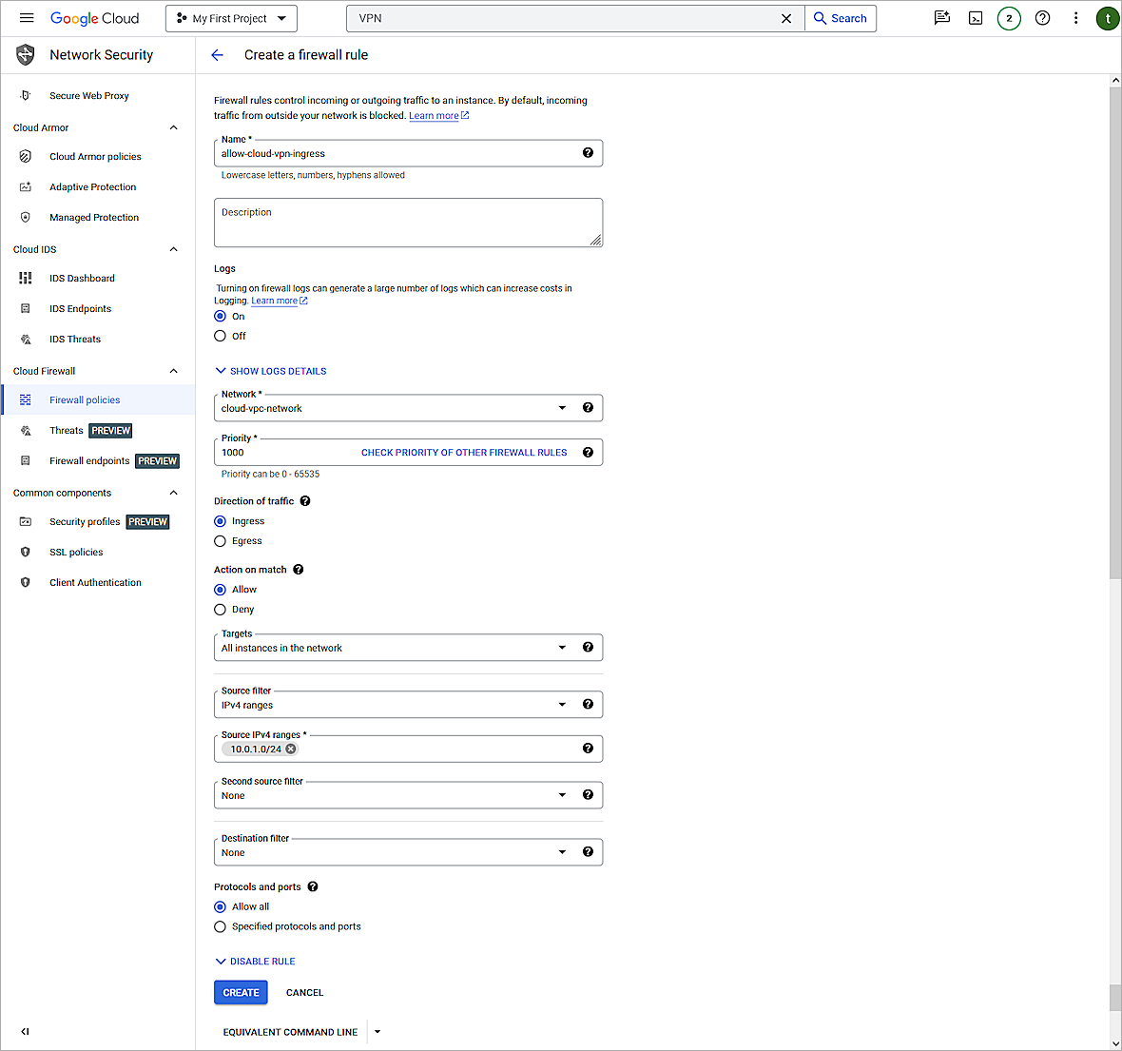The image size is (1122, 1051).
Task: Open the notifications icon showing 2
Action: tap(1009, 18)
